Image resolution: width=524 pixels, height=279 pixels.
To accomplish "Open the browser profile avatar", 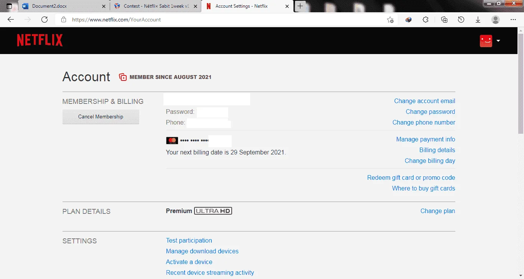I will [x=496, y=20].
